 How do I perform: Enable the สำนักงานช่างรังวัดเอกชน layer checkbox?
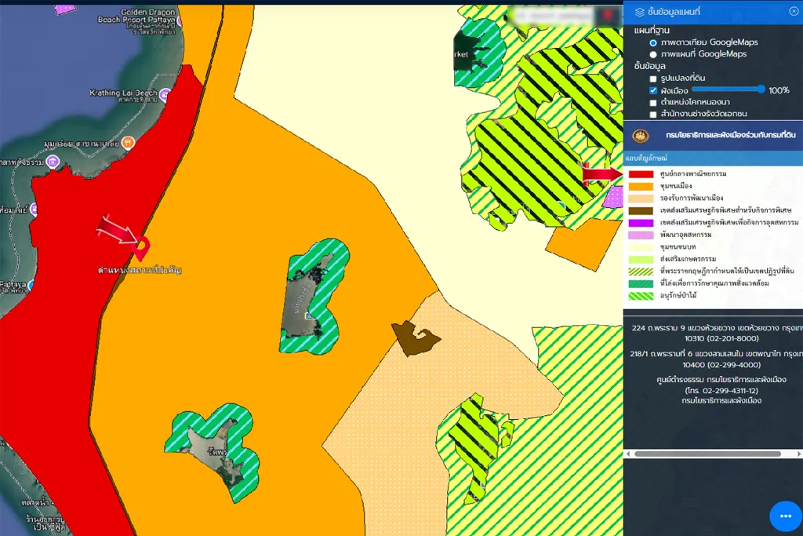click(x=653, y=115)
